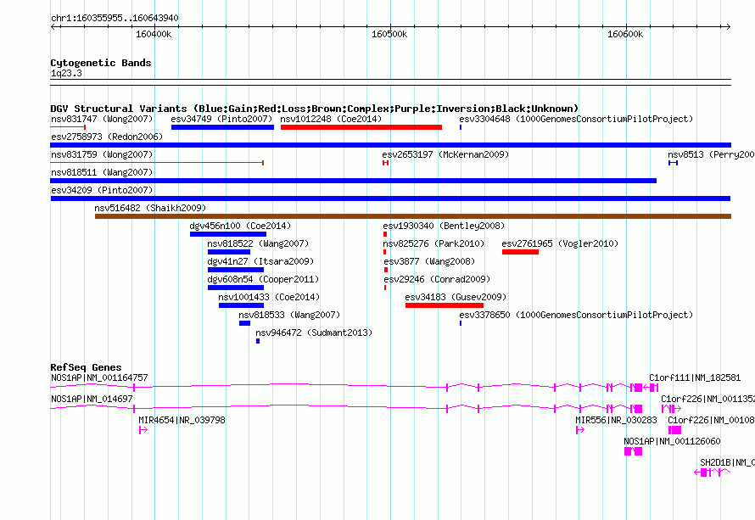Click the MIR4654 gene arrow glyph

143,430
